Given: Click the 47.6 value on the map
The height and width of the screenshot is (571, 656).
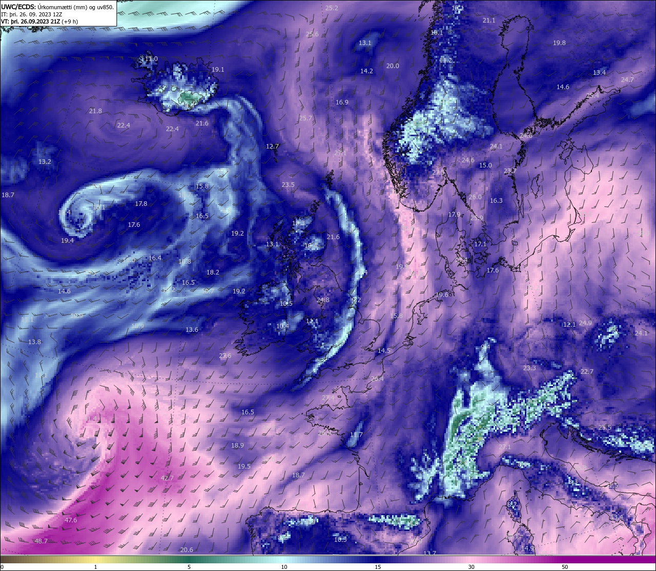Looking at the screenshot, I should point(71,520).
